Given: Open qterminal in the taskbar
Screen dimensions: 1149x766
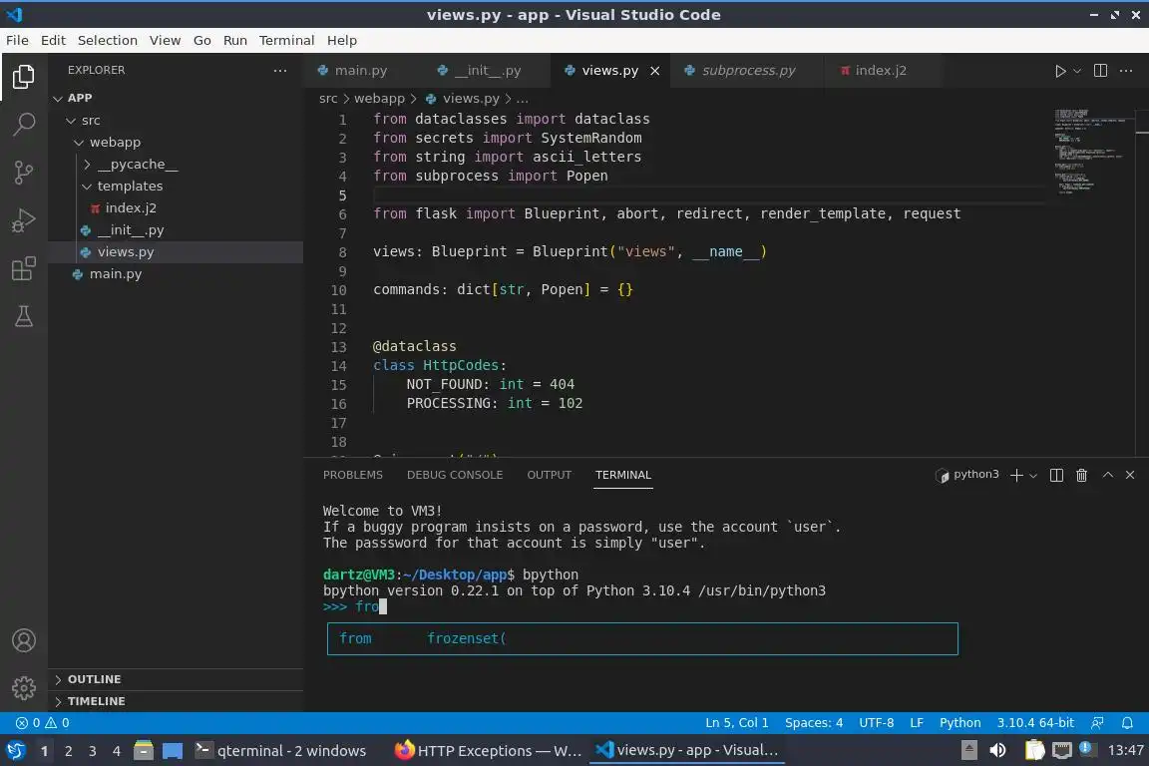Looking at the screenshot, I should (281, 751).
